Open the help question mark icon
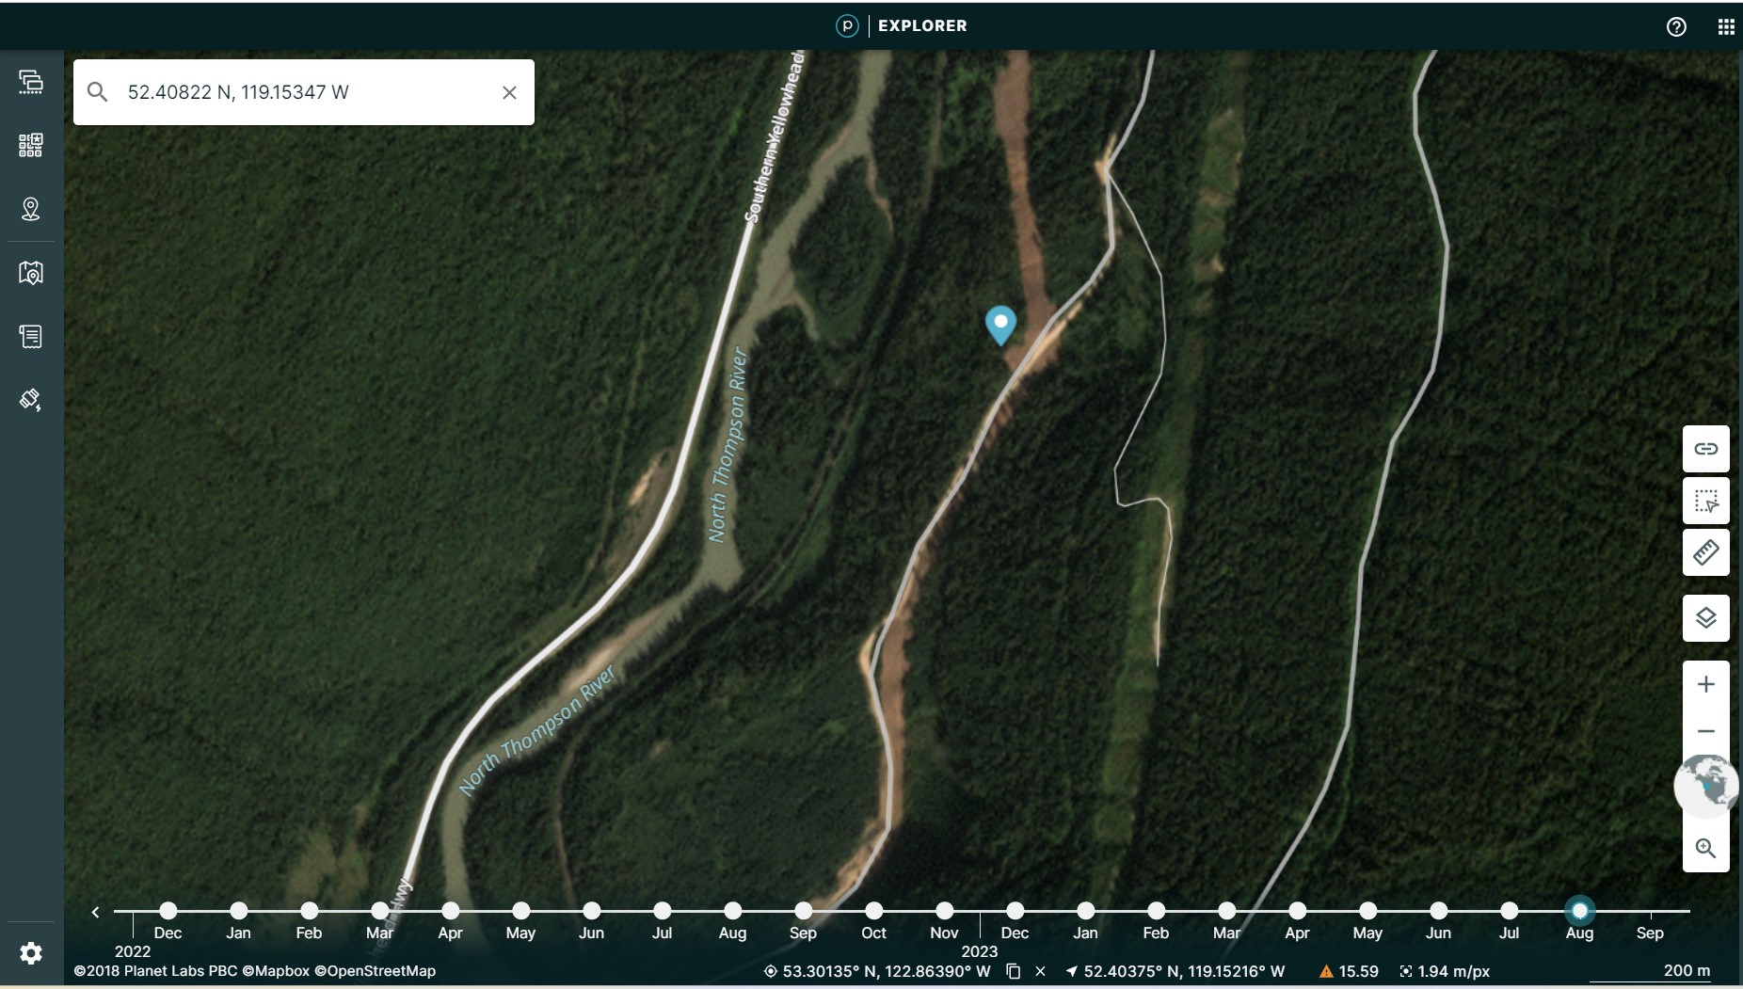 click(1676, 26)
